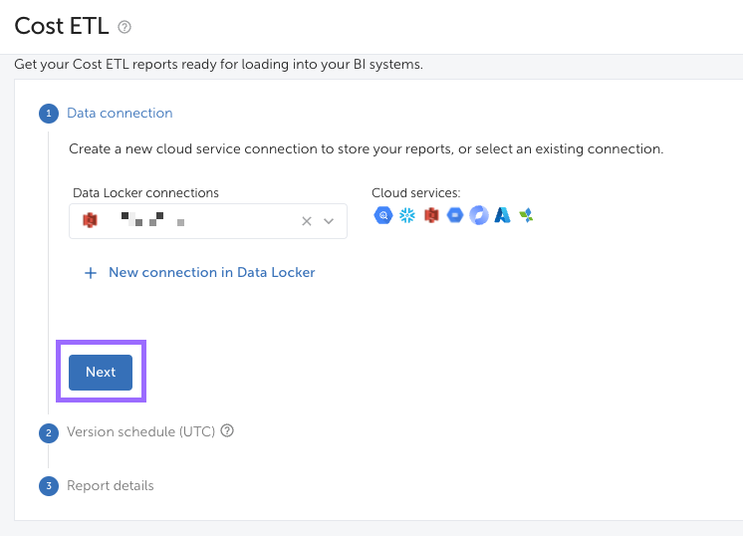This screenshot has height=536, width=743.
Task: Expand the Data Locker connections dropdown arrow
Action: click(329, 221)
